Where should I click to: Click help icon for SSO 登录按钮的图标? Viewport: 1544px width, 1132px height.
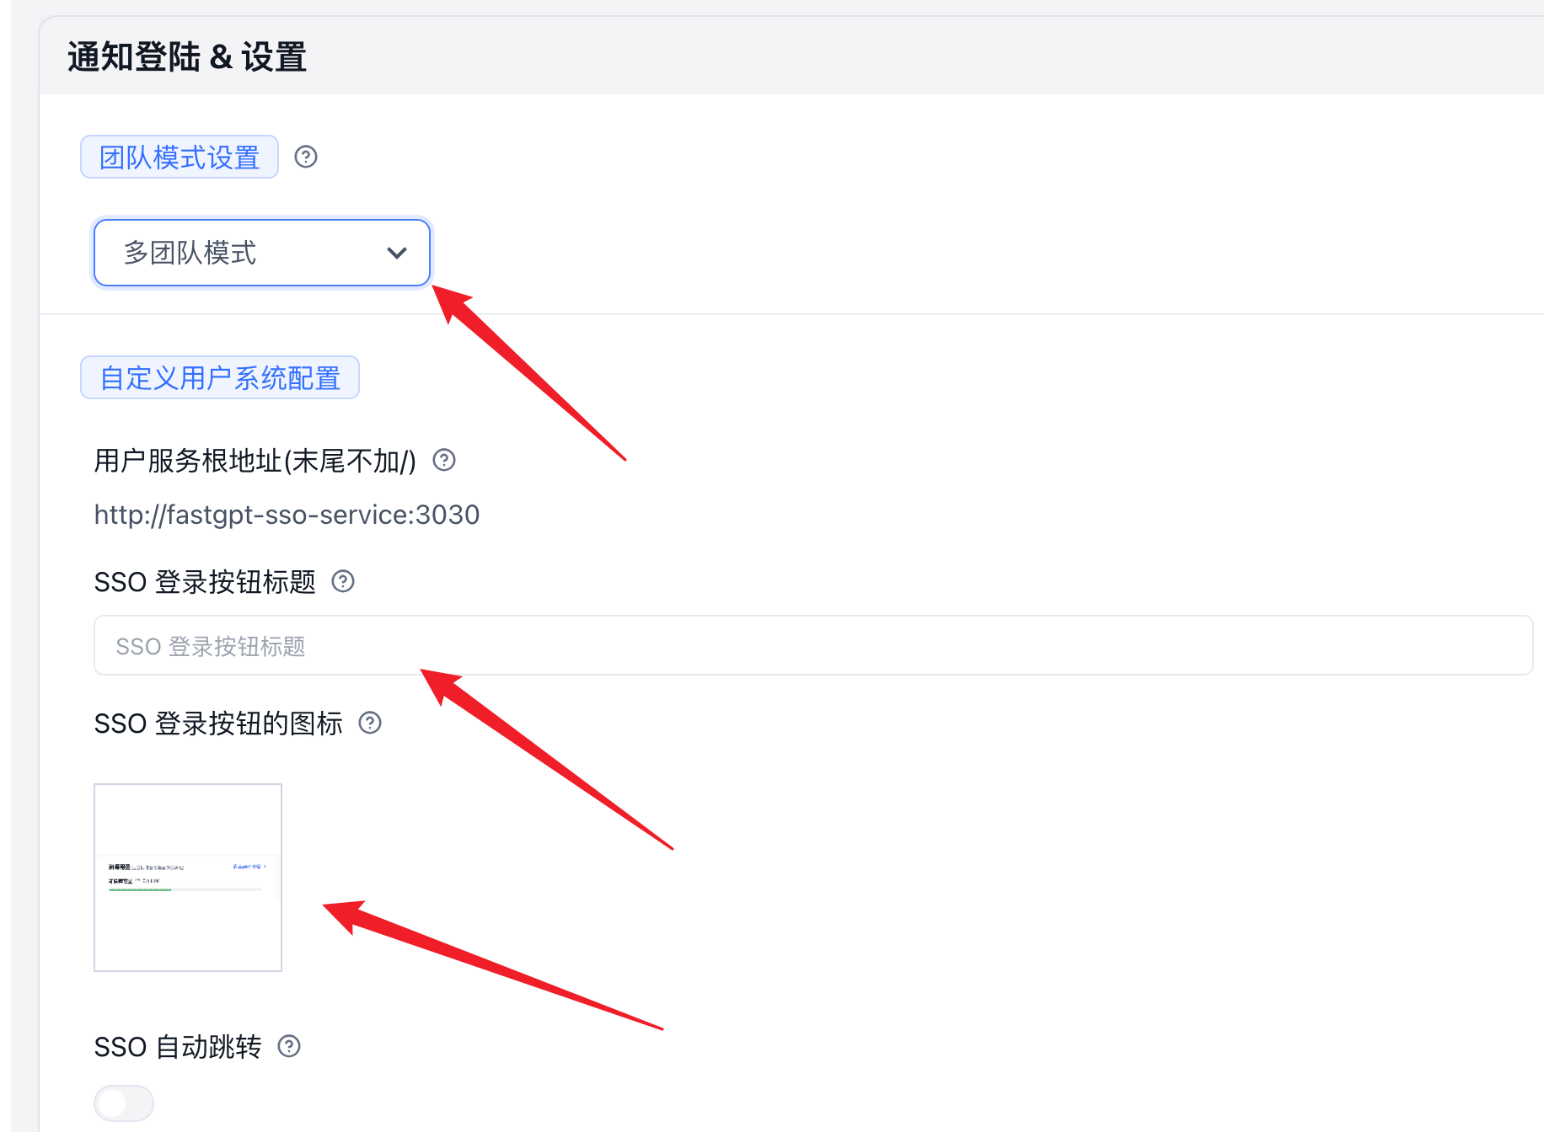(370, 723)
